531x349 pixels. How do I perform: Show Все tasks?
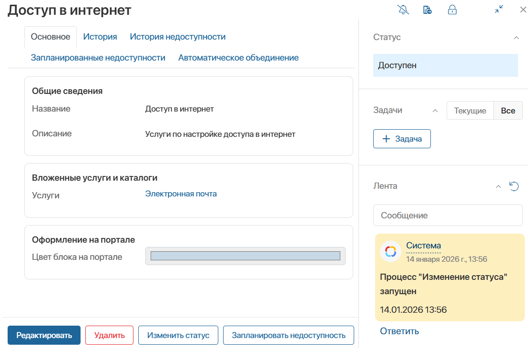508,111
